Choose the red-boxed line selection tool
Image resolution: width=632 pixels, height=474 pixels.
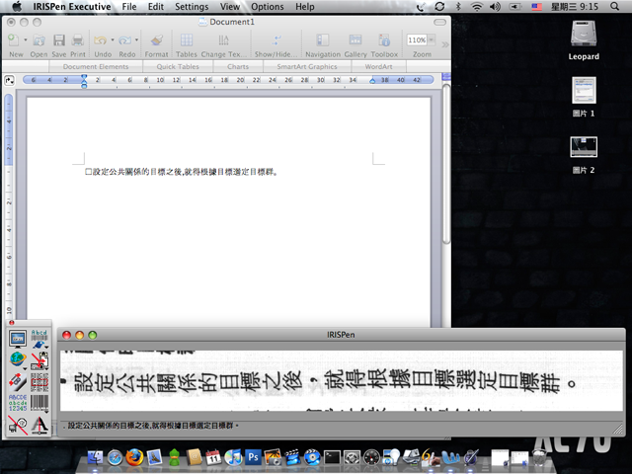pos(39,382)
